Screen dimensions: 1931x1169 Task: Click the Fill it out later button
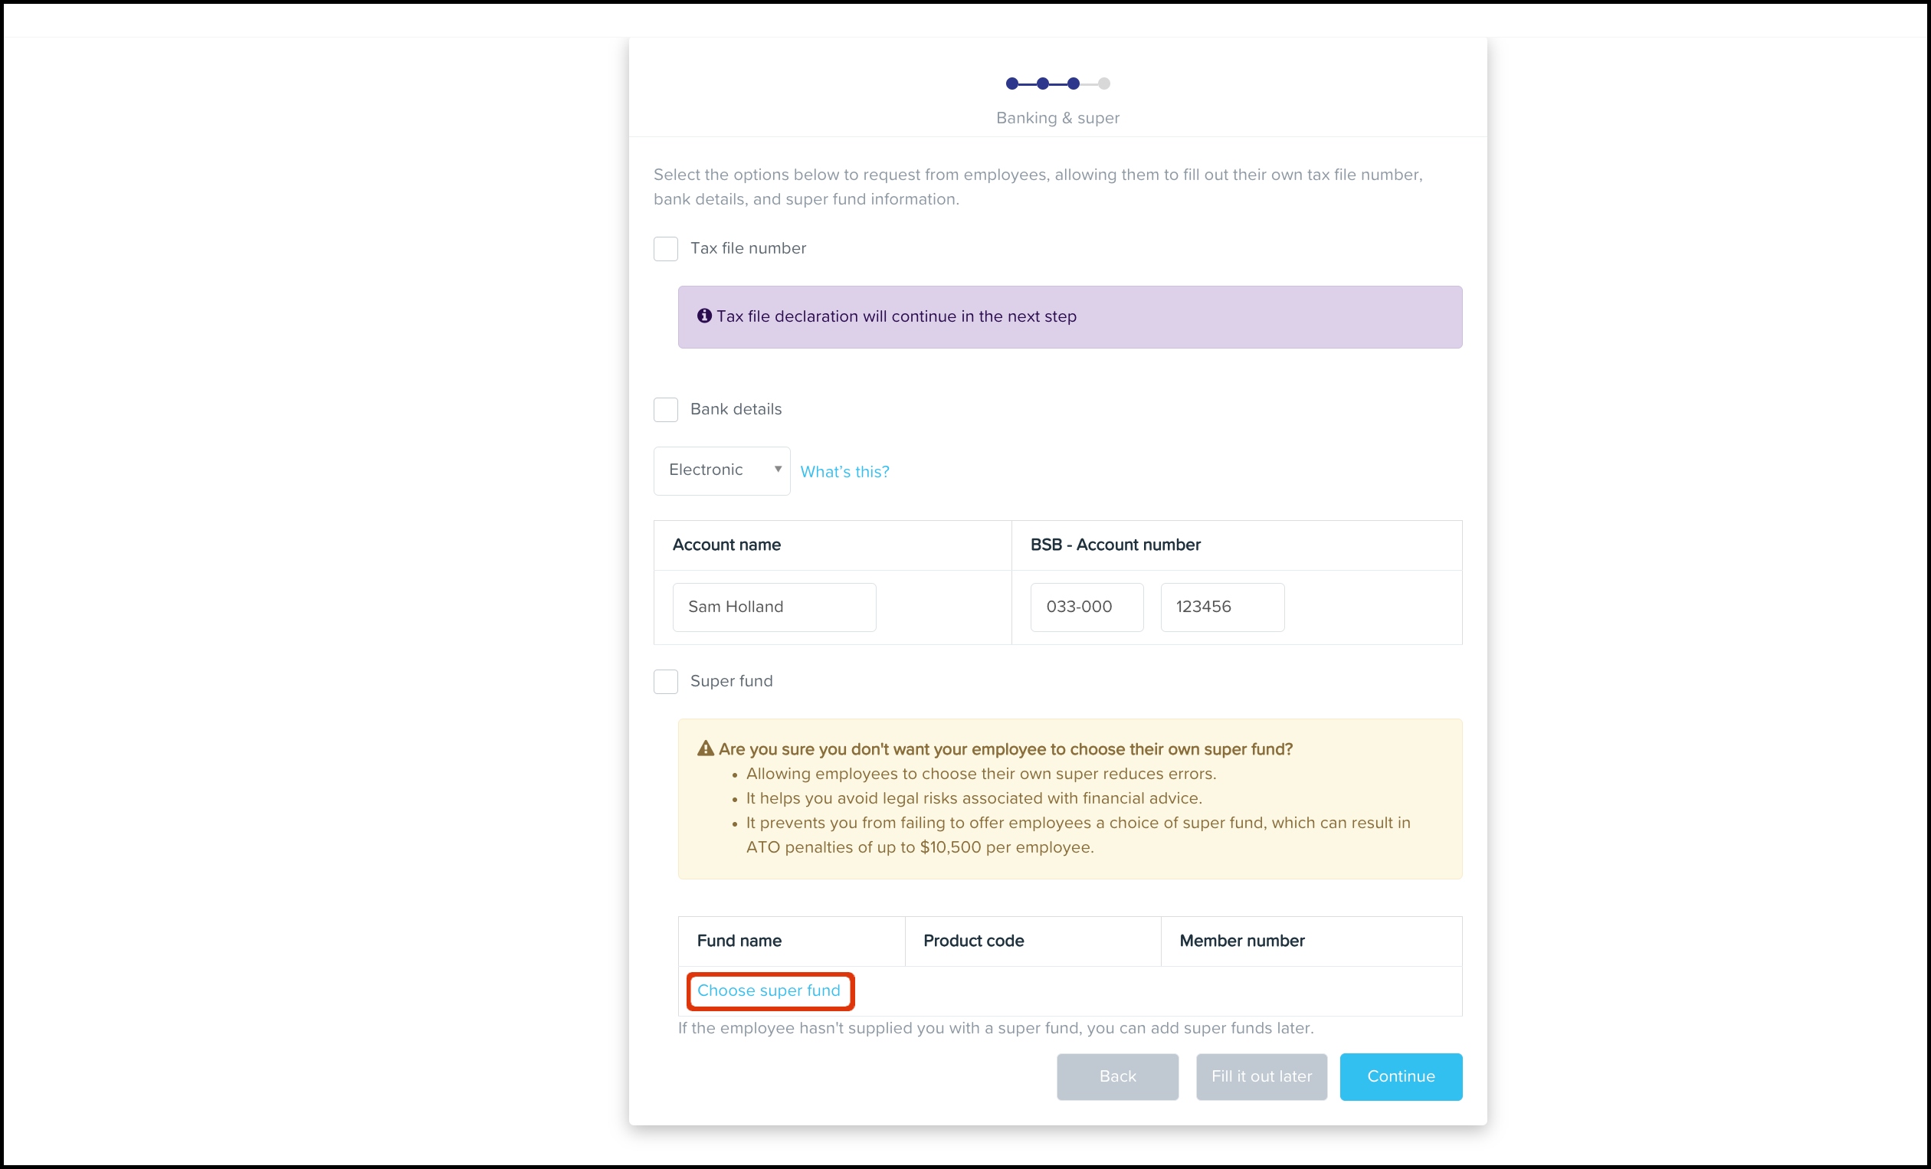coord(1261,1076)
